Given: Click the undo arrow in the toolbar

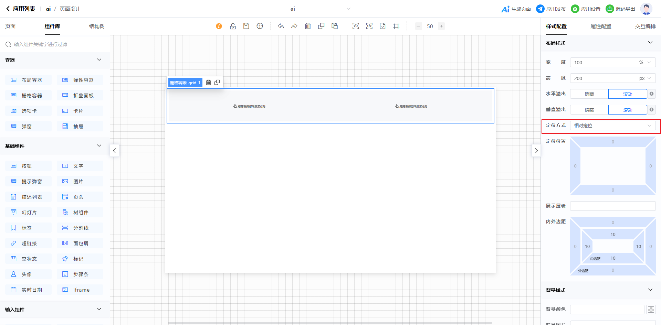Looking at the screenshot, I should click(x=281, y=26).
